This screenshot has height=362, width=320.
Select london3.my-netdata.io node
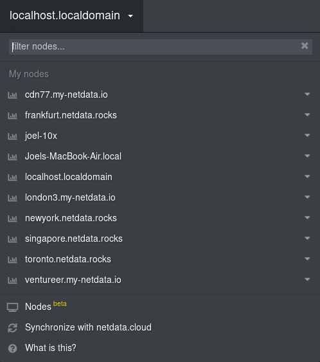click(70, 197)
